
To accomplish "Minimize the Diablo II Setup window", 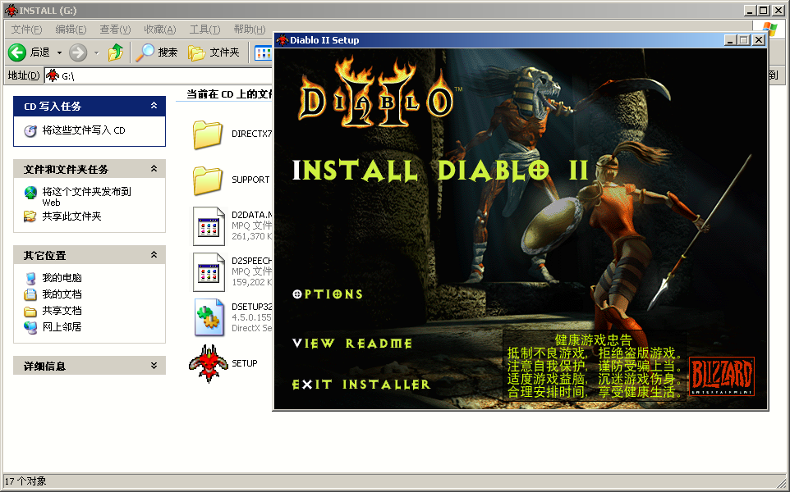I will [731, 39].
